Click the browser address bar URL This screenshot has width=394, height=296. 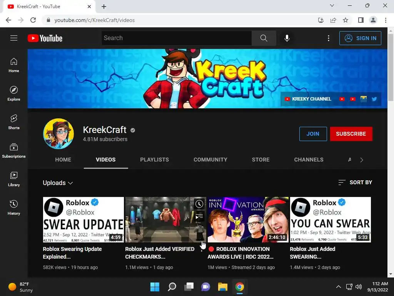(x=95, y=20)
